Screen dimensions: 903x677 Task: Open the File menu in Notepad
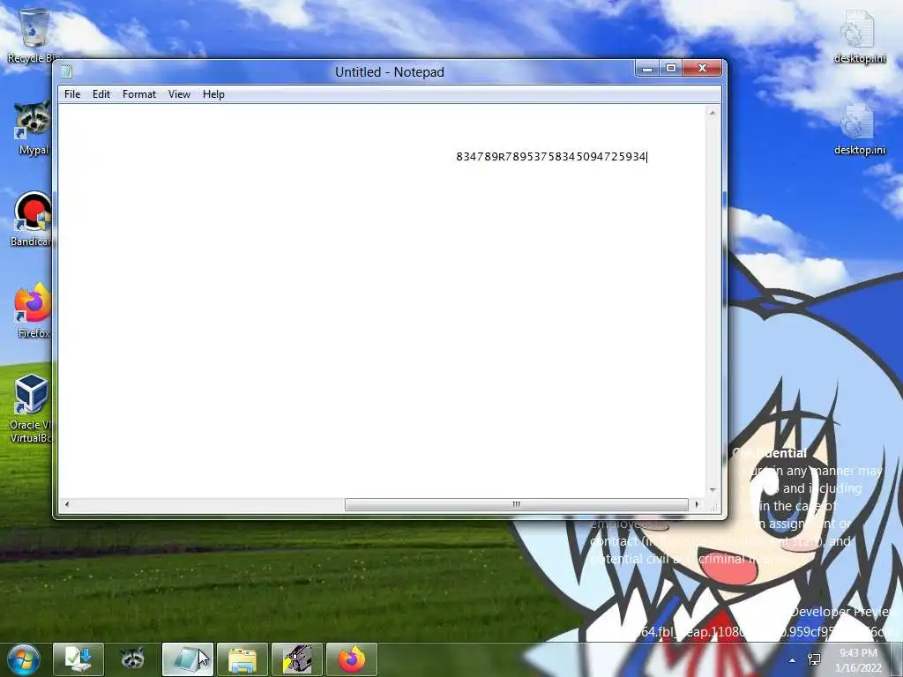(x=72, y=94)
